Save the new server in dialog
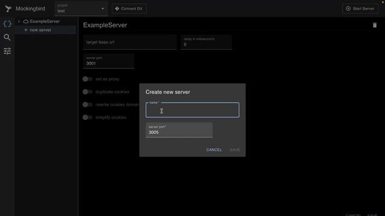385x216 pixels. coord(235,149)
